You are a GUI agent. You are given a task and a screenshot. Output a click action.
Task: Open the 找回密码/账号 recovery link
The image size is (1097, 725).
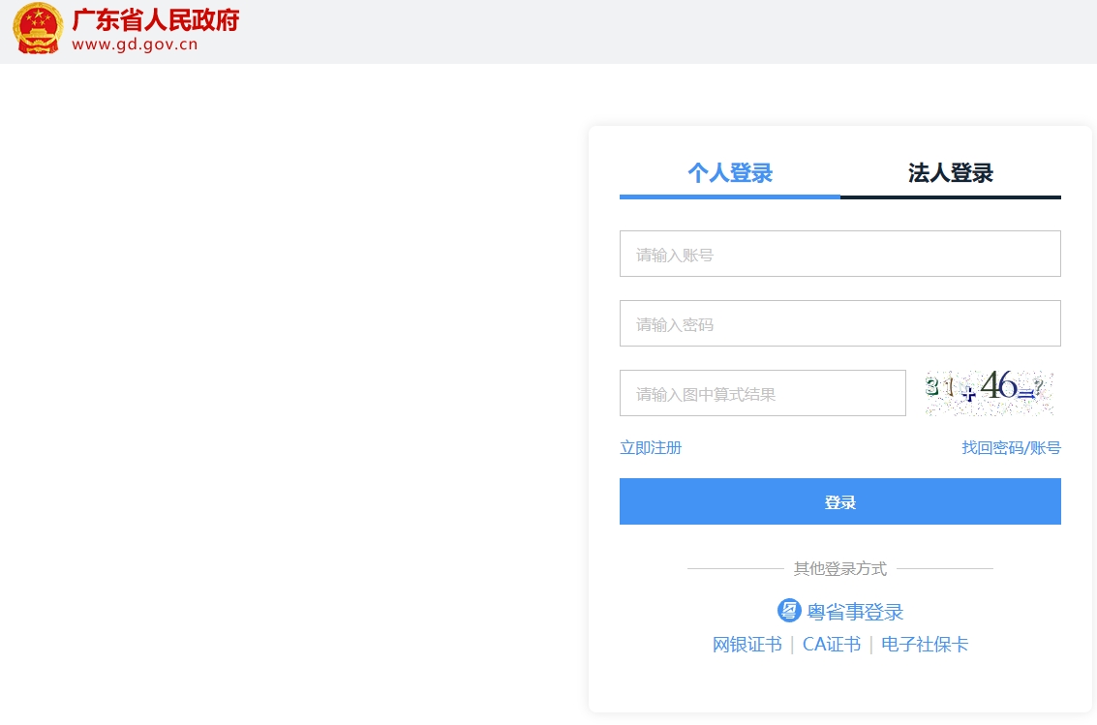coord(1011,447)
